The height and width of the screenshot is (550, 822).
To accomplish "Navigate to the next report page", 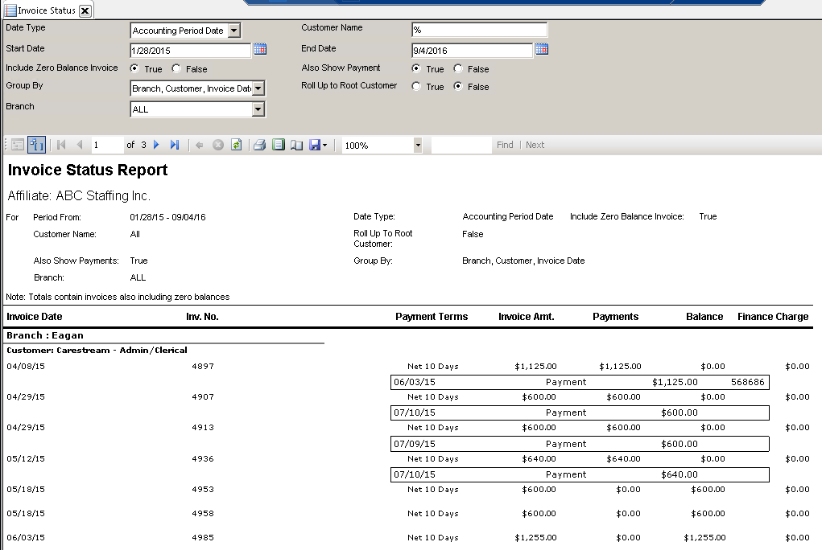I will [x=157, y=145].
